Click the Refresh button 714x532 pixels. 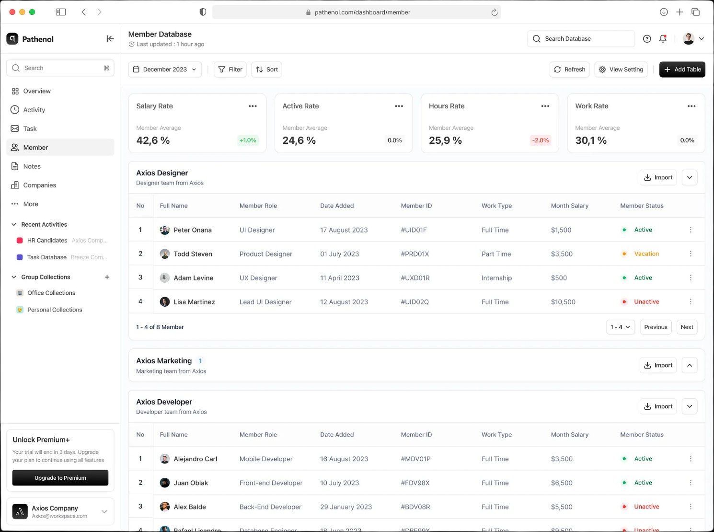(x=570, y=69)
